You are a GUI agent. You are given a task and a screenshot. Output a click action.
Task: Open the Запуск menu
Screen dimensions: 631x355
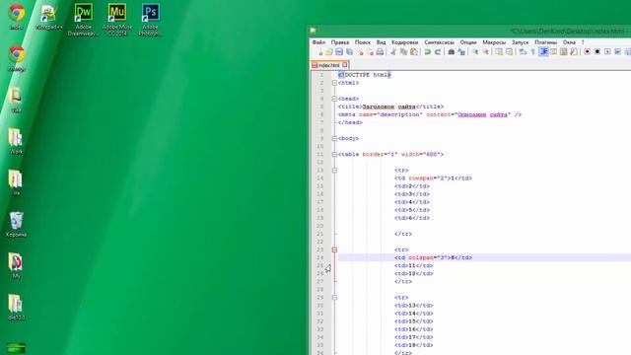click(x=521, y=42)
